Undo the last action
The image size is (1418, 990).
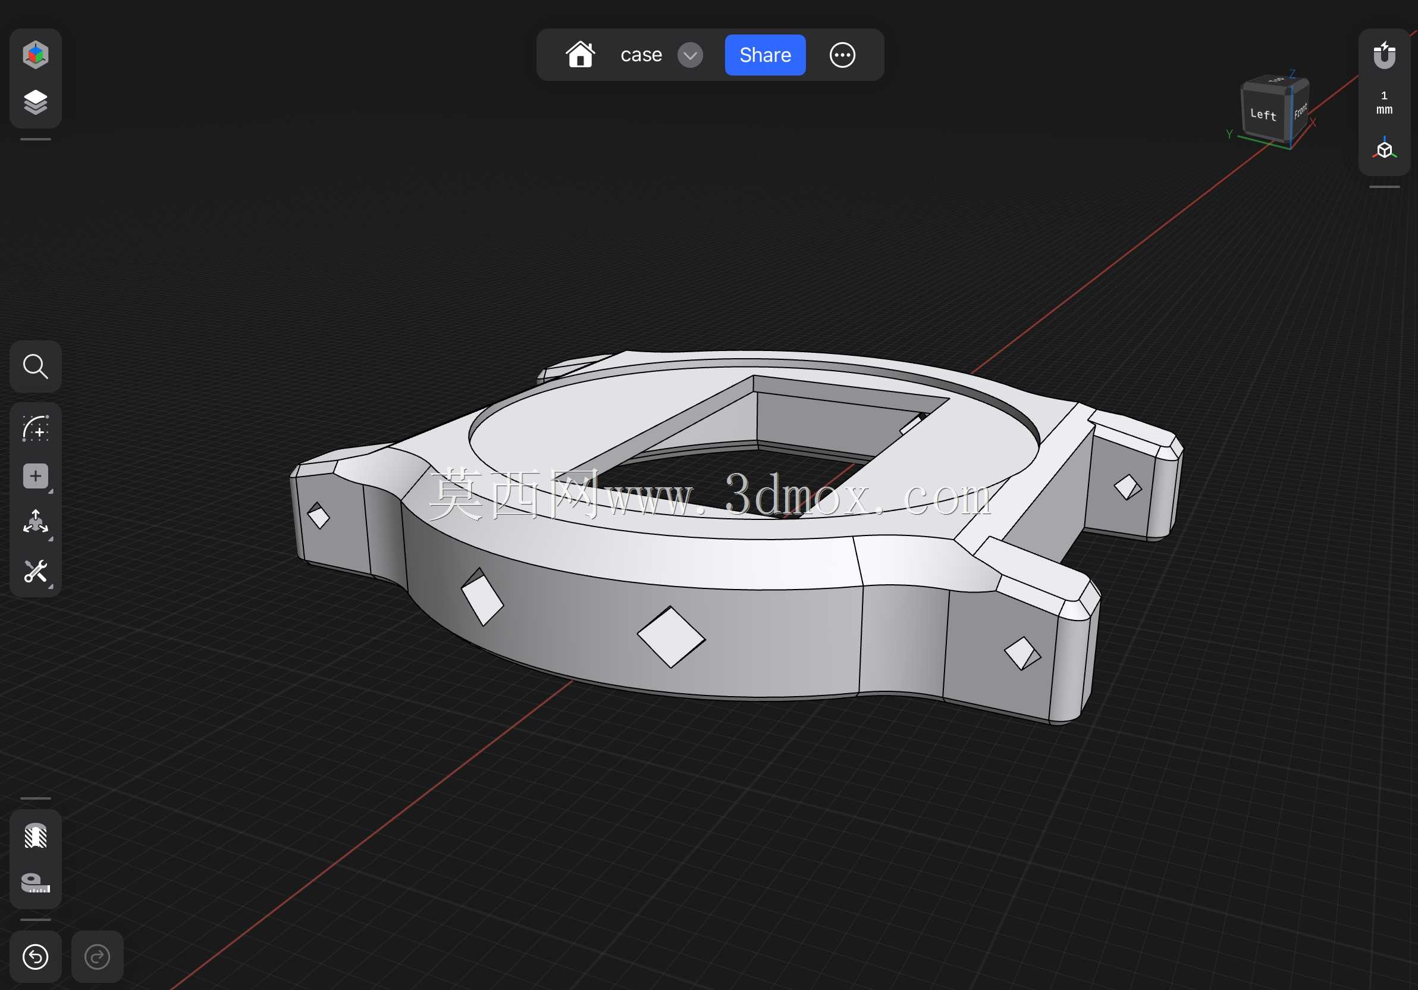[35, 957]
